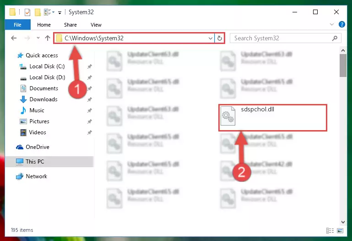
Task: Switch to Details view layout icon
Action: click(x=330, y=230)
